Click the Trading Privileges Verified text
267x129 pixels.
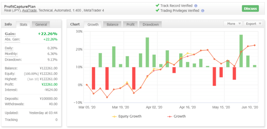click(x=180, y=11)
